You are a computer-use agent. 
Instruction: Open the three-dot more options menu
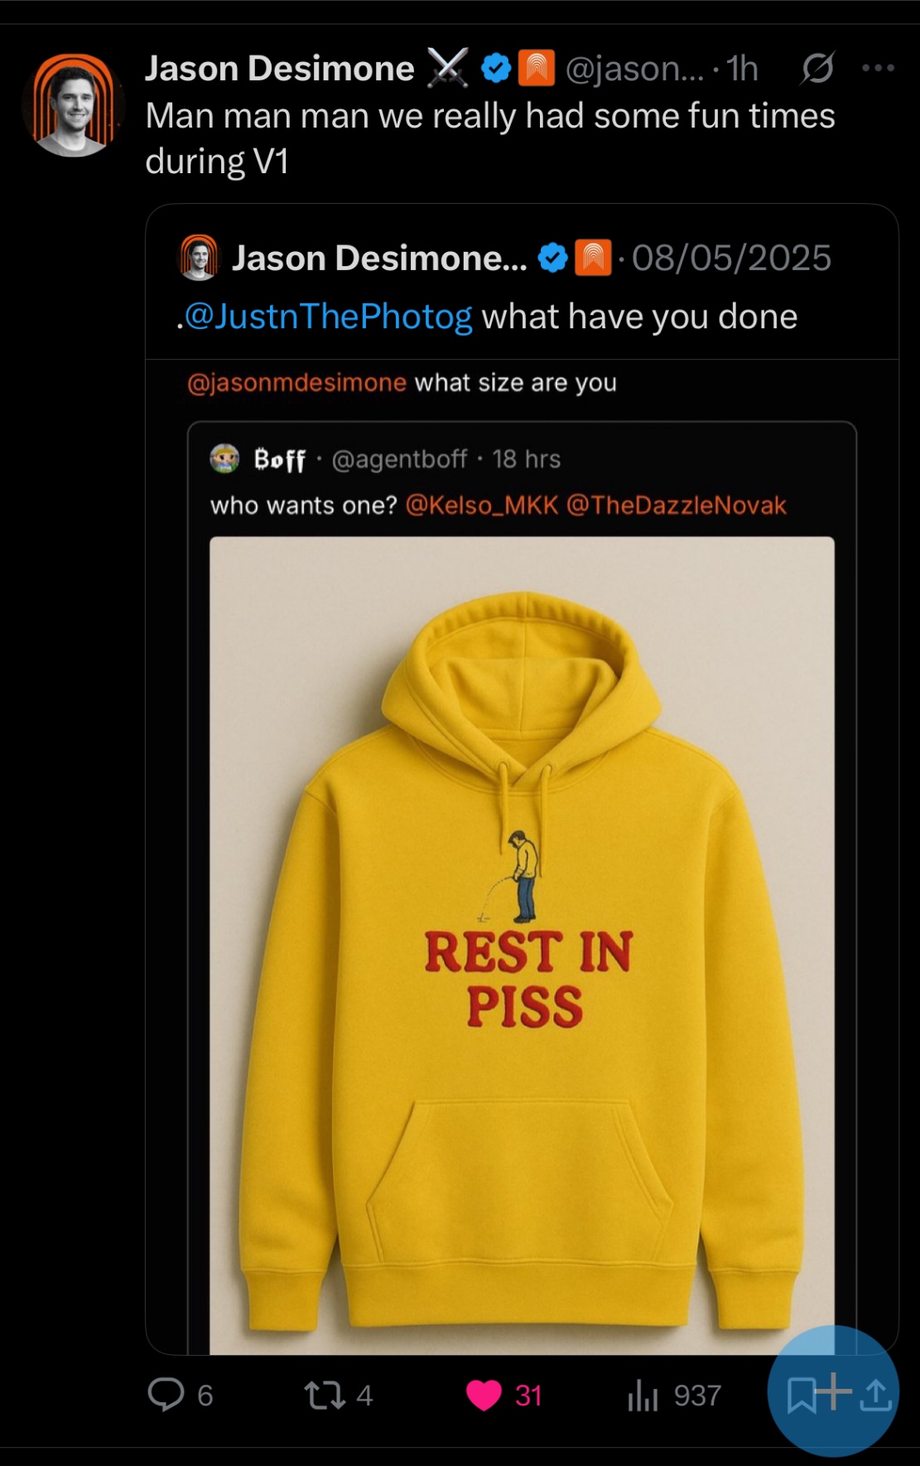pos(878,69)
